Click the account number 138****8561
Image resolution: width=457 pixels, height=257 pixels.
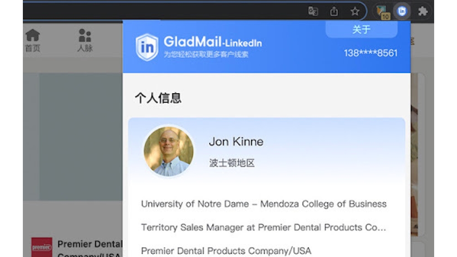pyautogui.click(x=371, y=53)
